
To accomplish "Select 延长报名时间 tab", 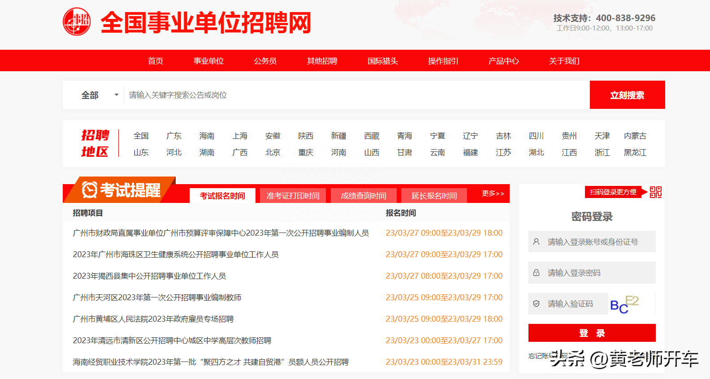I will coord(434,196).
